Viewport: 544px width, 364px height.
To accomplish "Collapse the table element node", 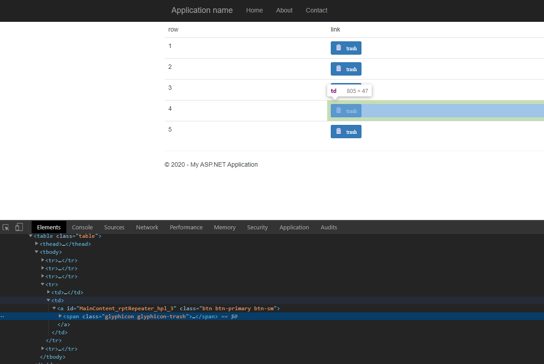I will coord(31,236).
